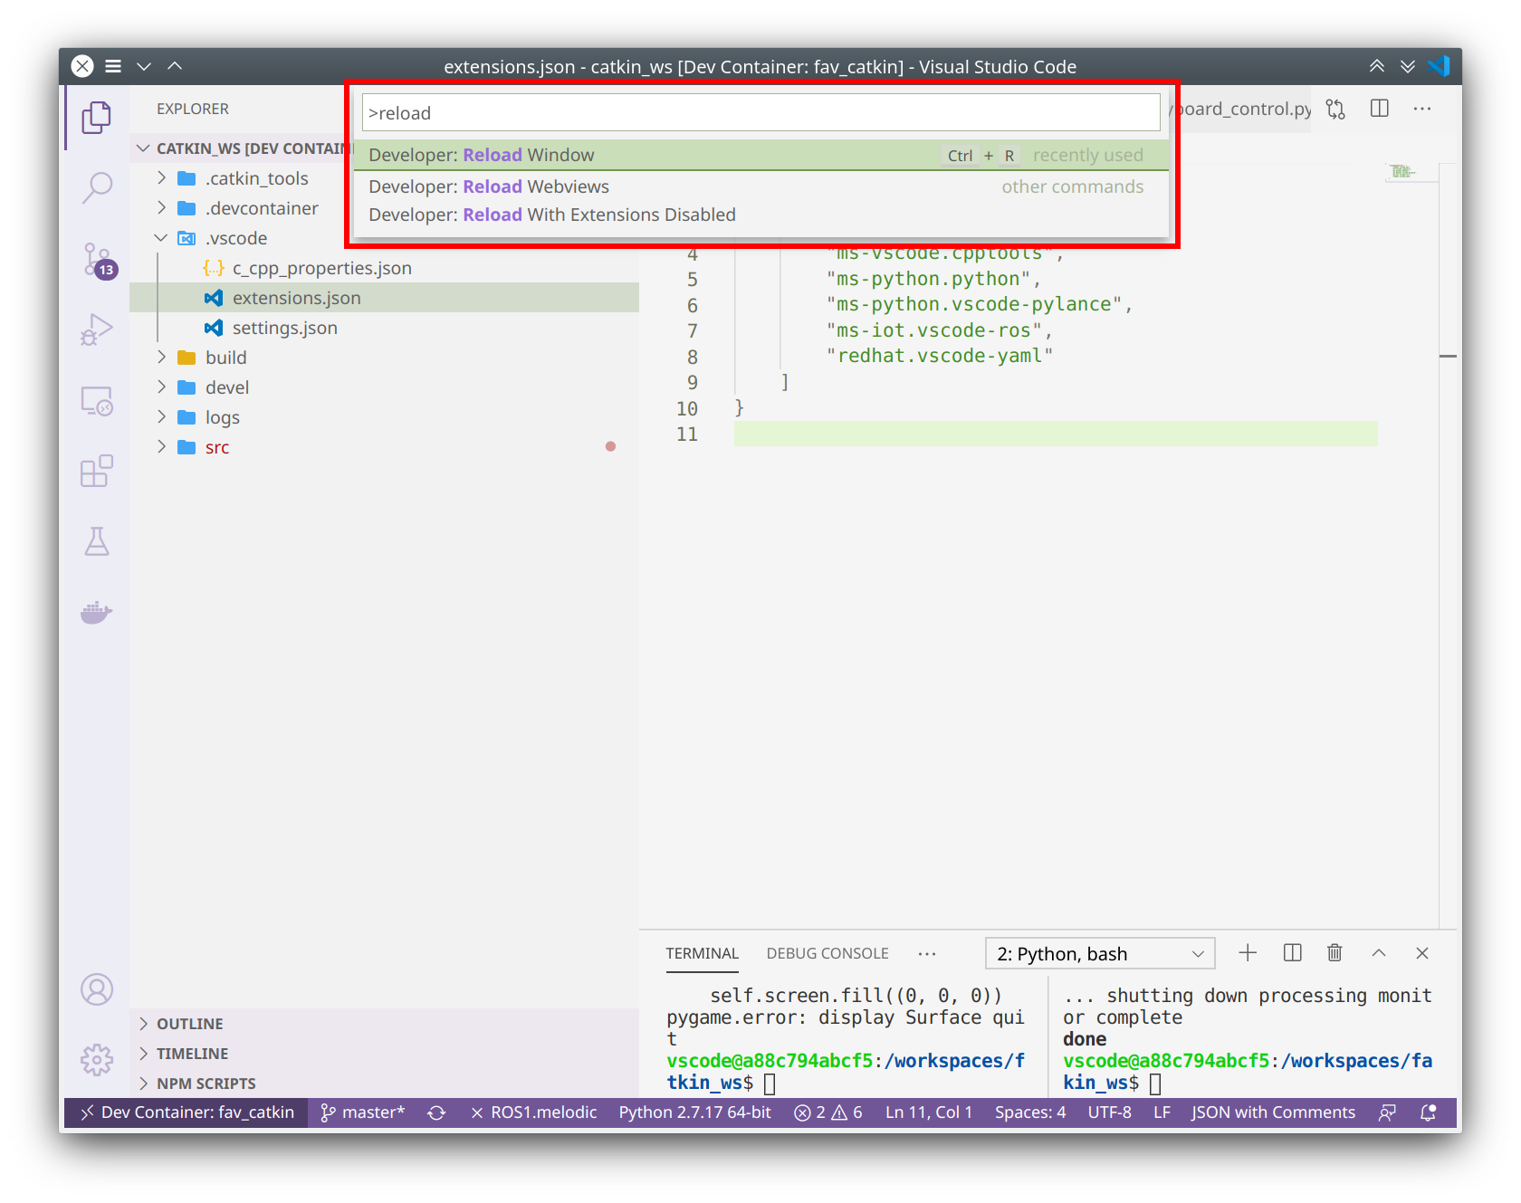Click the synchronize changes icon in status bar
Image resolution: width=1521 pixels, height=1203 pixels.
(x=436, y=1112)
